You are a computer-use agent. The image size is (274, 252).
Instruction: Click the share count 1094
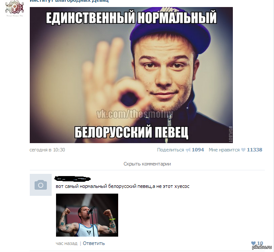(x=198, y=150)
